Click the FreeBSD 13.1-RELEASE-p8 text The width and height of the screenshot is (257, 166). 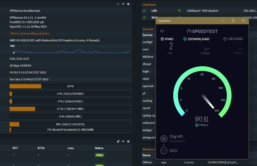(x=27, y=22)
